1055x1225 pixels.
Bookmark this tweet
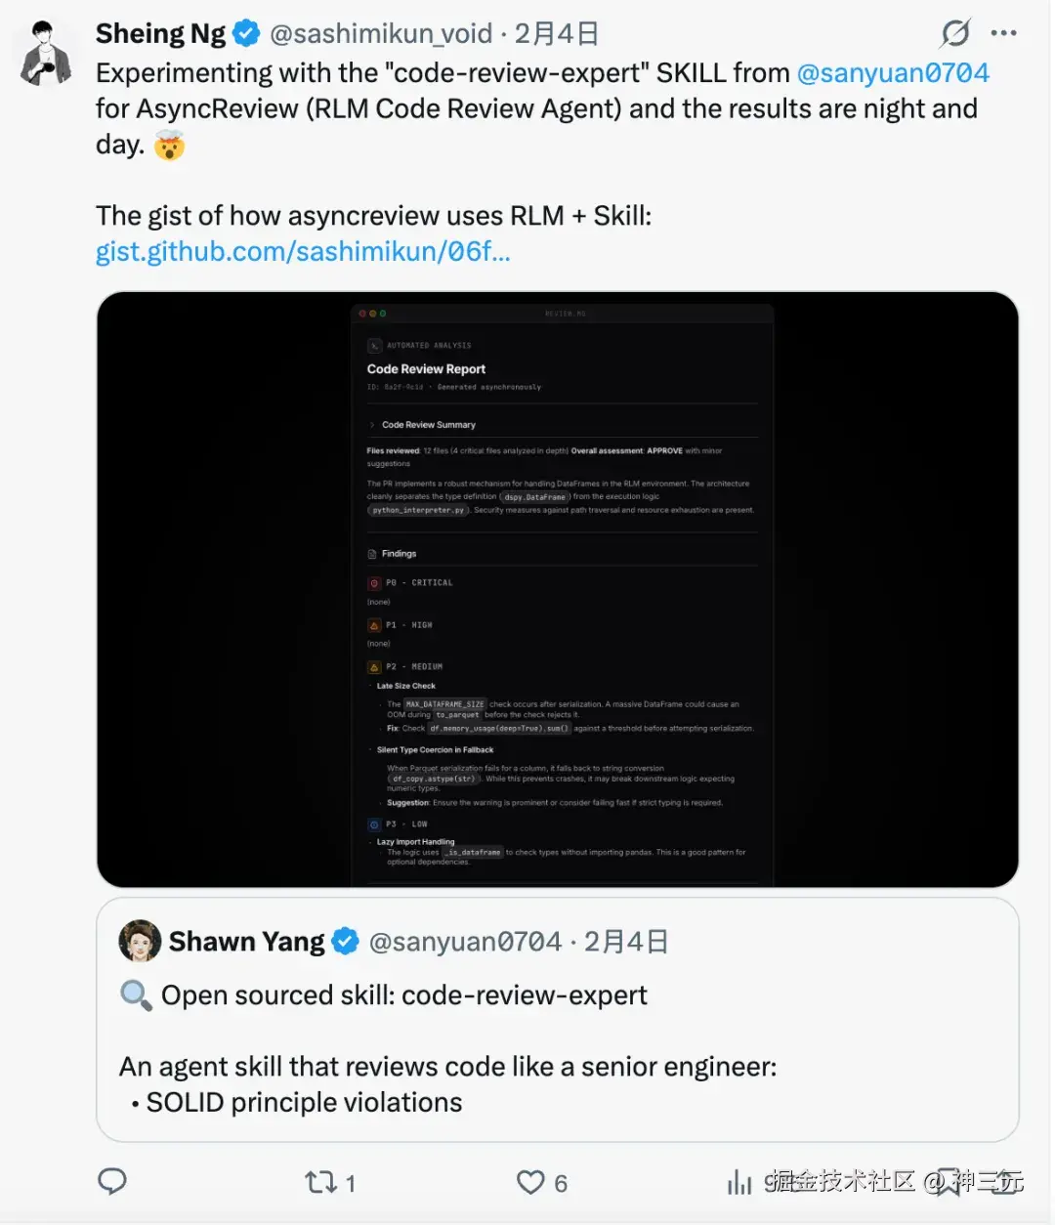point(948,1182)
